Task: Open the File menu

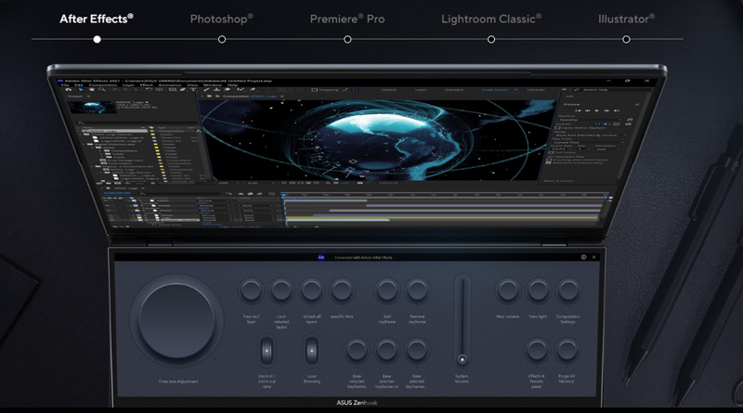Action: (65, 84)
